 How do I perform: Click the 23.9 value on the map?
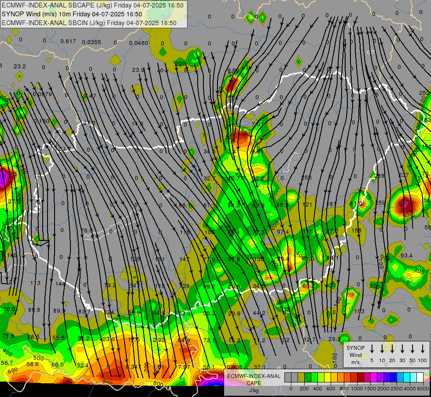click(138, 70)
